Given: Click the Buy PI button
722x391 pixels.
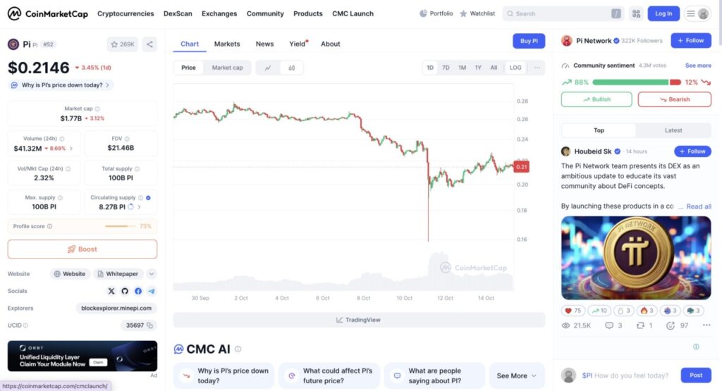Looking at the screenshot, I should click(529, 41).
